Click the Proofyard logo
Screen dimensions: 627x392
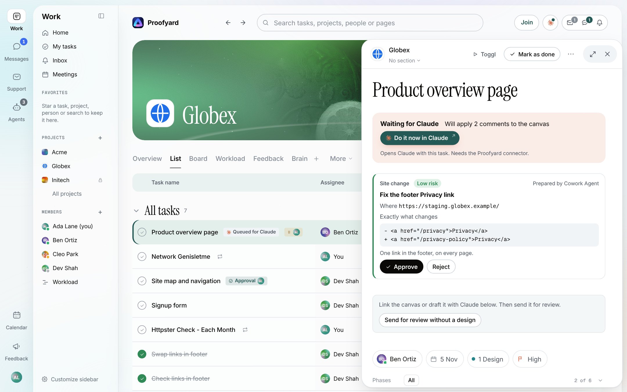(138, 23)
